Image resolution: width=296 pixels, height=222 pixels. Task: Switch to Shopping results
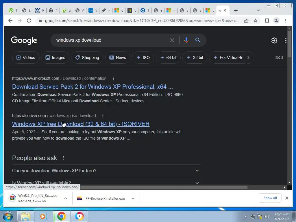pyautogui.click(x=87, y=58)
